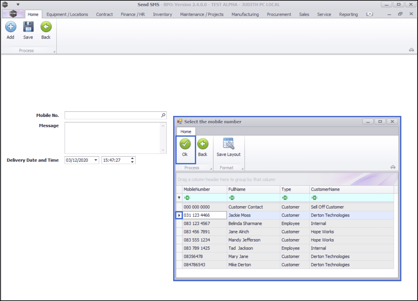Sort by MobileNumber column header

[204, 189]
